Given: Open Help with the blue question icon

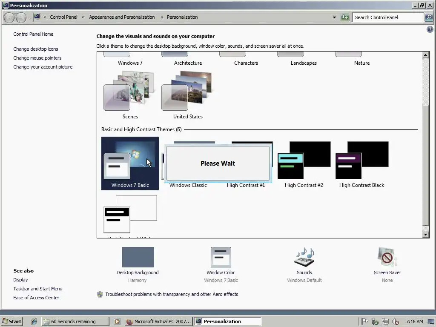Looking at the screenshot, I should tap(430, 29).
